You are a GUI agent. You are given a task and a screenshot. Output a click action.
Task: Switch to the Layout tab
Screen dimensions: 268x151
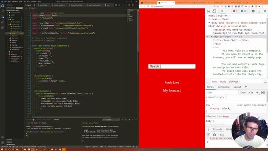click(237, 87)
